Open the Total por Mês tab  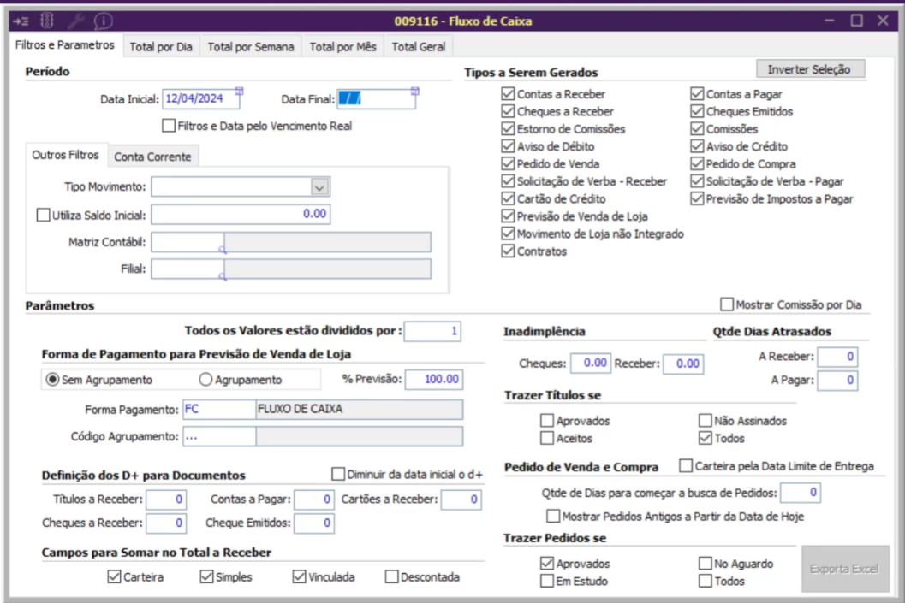coord(342,47)
